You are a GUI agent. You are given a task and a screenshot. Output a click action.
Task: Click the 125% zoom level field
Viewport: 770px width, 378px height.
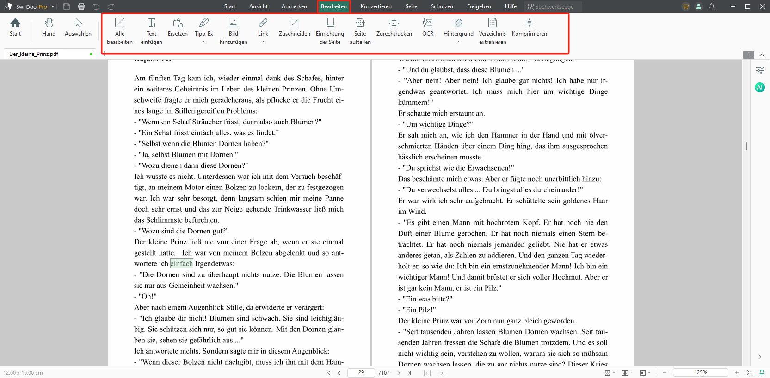701,372
